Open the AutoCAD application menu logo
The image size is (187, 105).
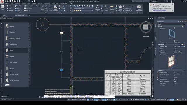click(x=2, y=2)
